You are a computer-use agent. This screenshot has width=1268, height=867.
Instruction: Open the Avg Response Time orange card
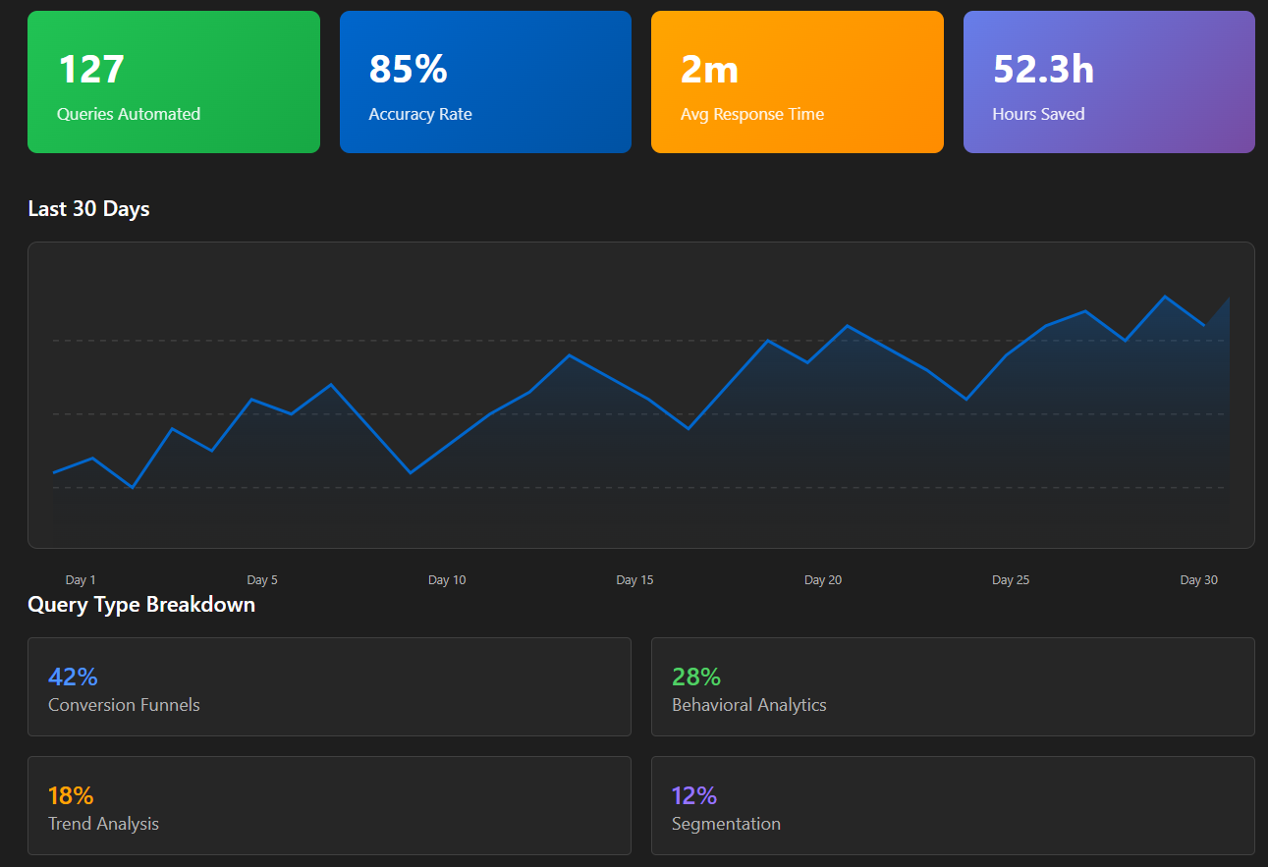coord(798,82)
